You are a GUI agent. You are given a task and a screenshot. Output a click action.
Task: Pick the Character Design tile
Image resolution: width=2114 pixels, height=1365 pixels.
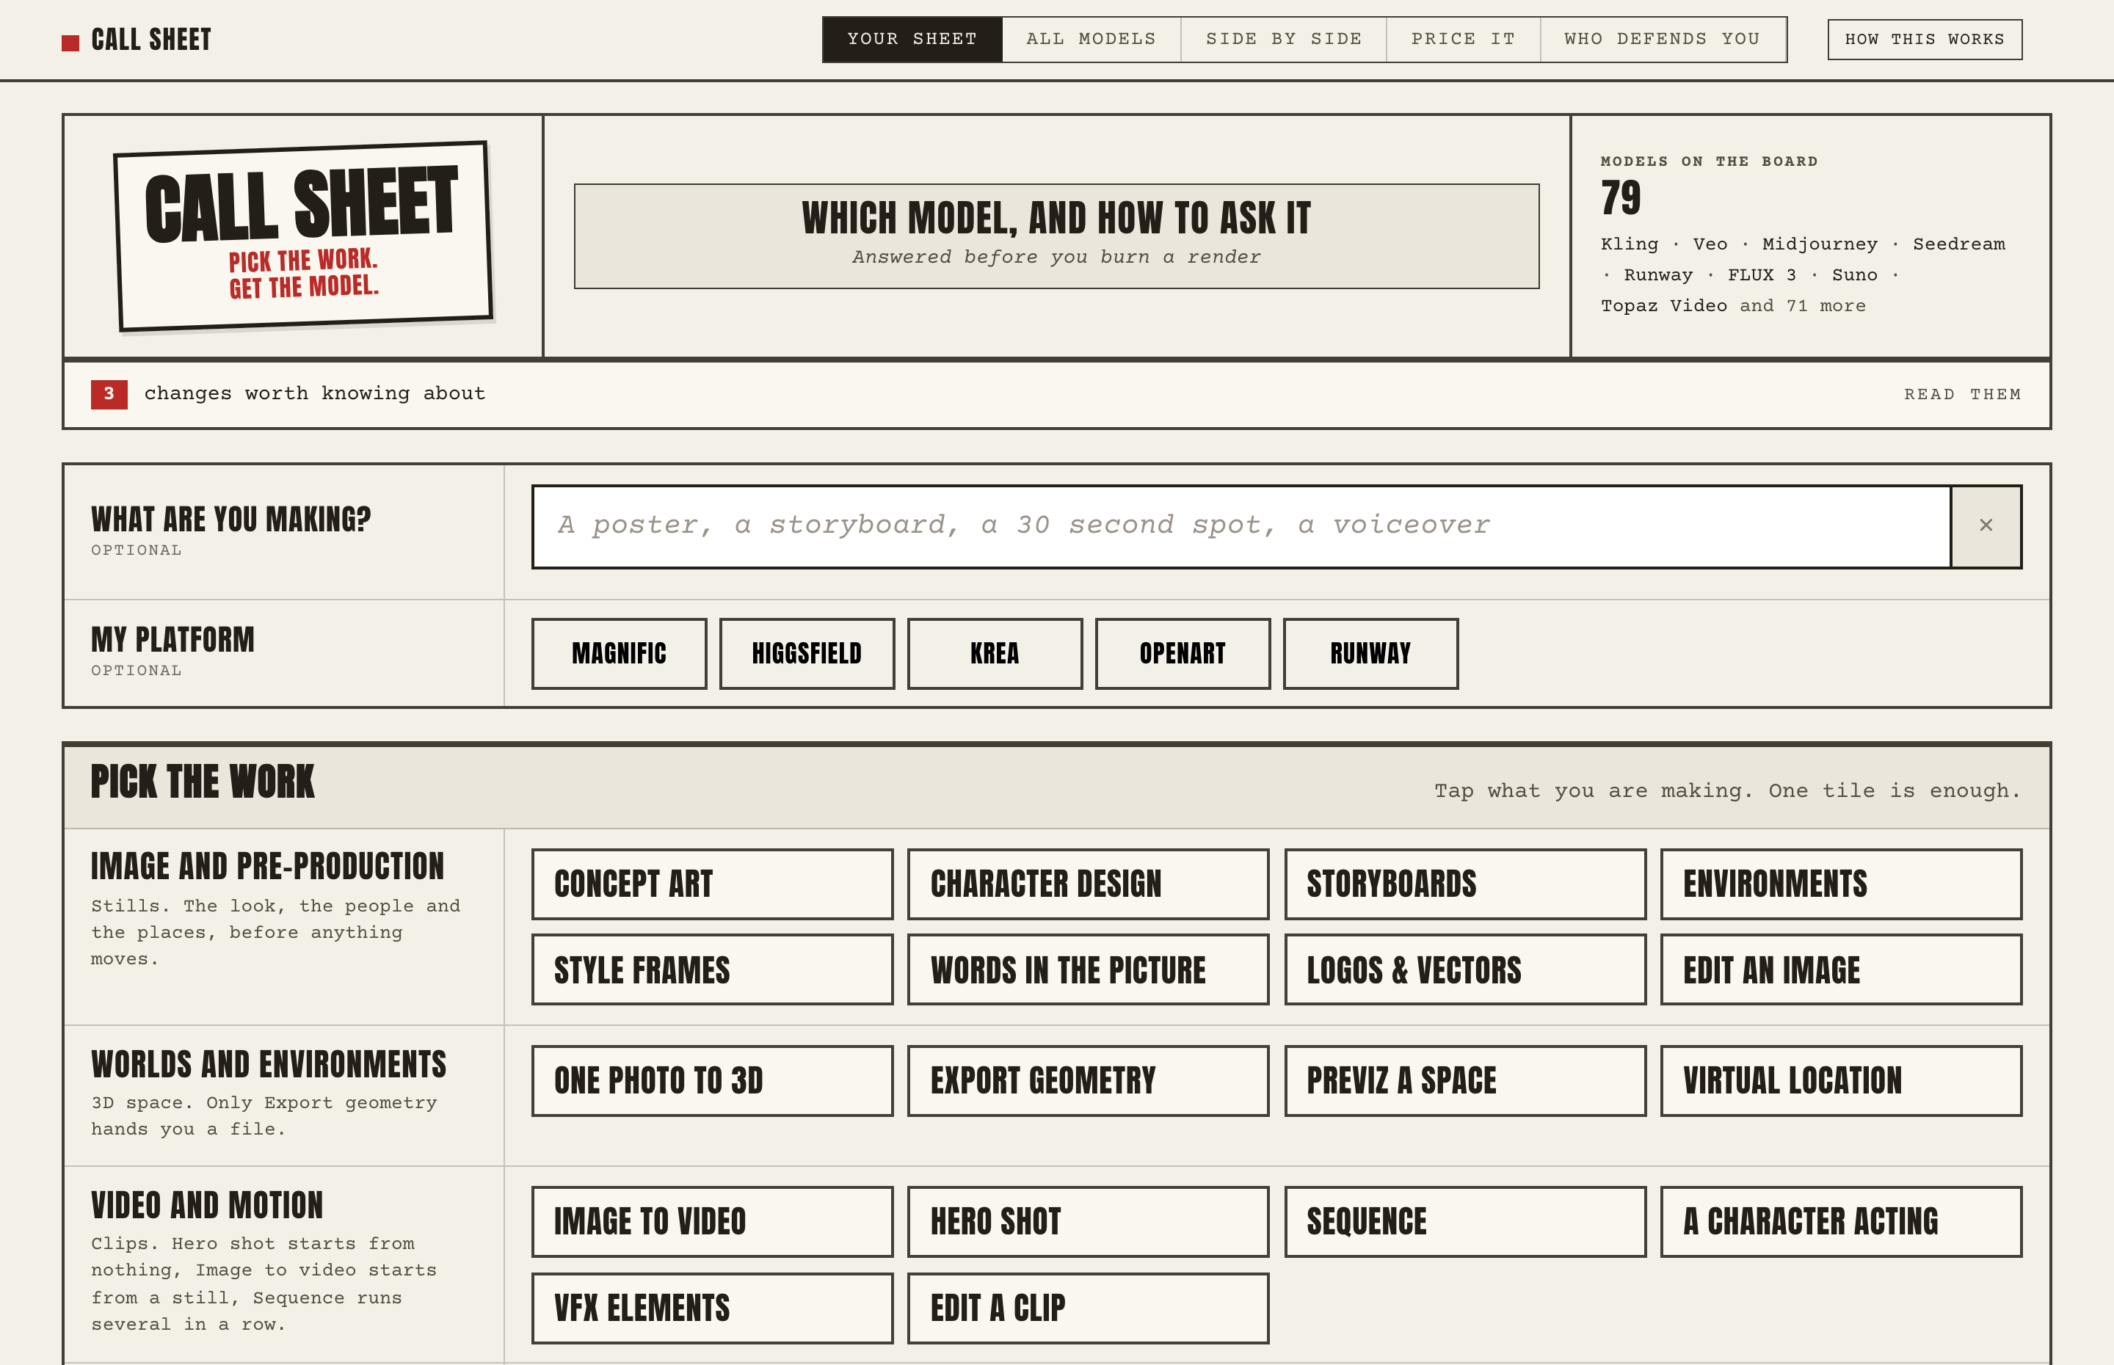pyautogui.click(x=1088, y=884)
